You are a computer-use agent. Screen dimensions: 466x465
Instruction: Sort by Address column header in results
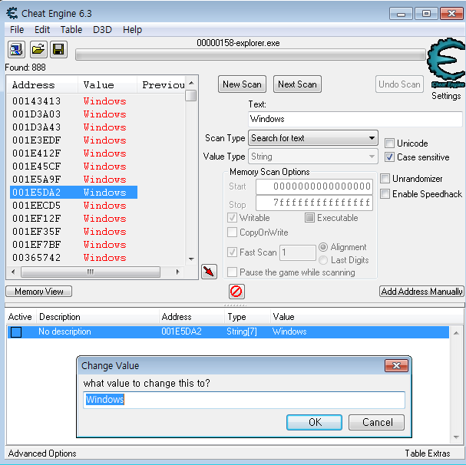42,85
